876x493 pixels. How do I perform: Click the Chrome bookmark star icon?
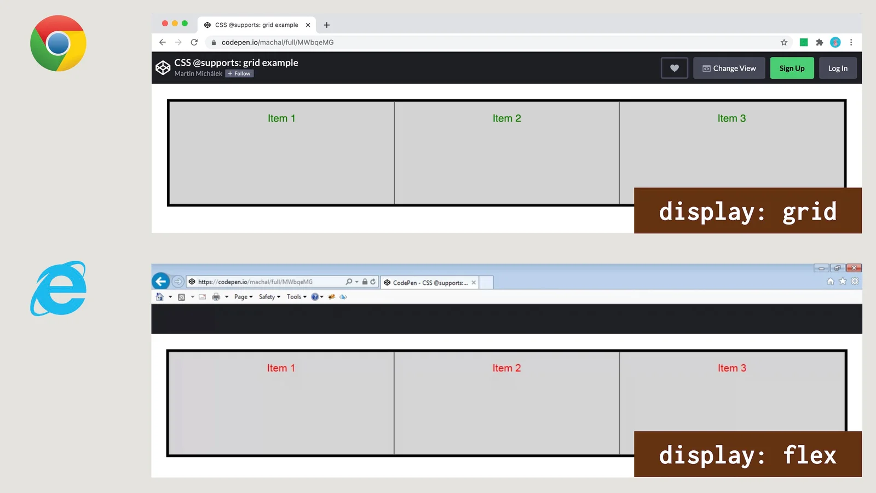[783, 42]
